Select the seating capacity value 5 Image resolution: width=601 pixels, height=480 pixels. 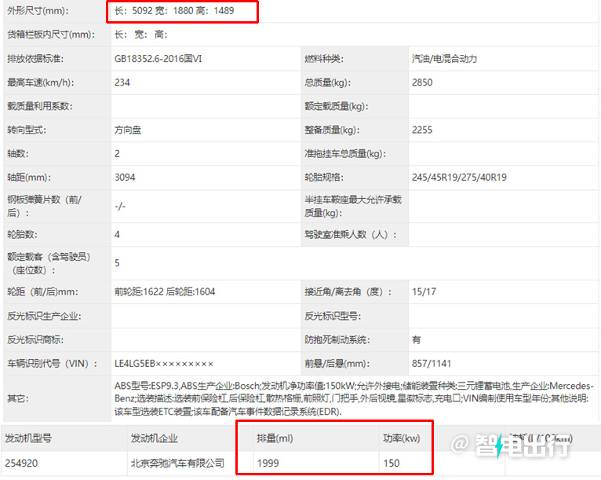[117, 263]
